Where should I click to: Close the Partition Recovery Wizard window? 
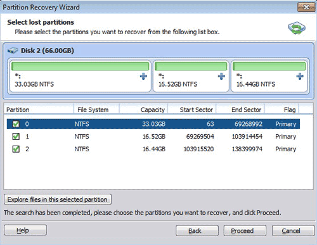tap(306, 8)
